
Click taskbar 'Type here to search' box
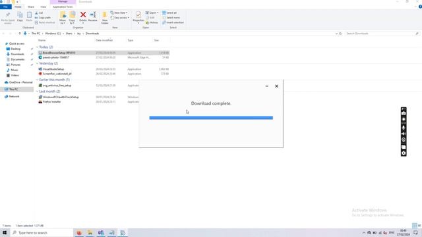pos(42,232)
